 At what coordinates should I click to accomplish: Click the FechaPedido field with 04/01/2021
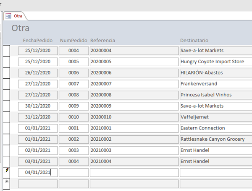pyautogui.click(x=37, y=172)
